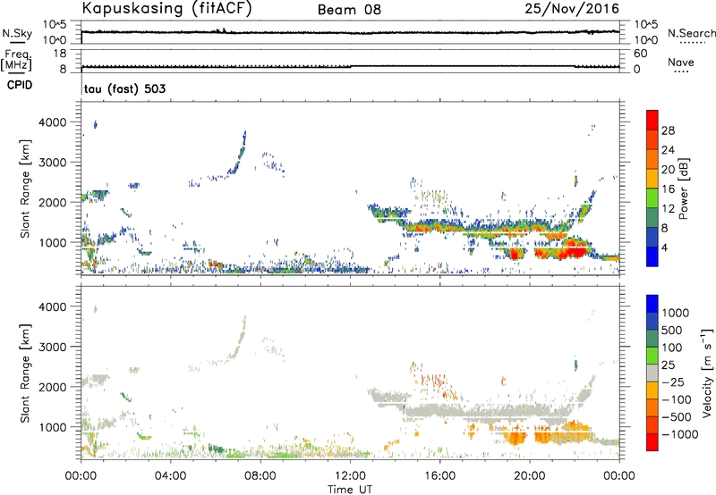
Task: Click the '2000' tick of the power panel
Action: pyautogui.click(x=52, y=202)
